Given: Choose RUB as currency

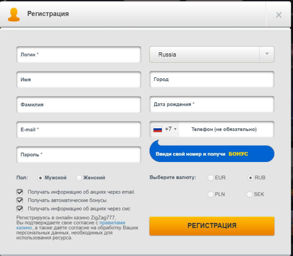Looking at the screenshot, I should (x=250, y=178).
